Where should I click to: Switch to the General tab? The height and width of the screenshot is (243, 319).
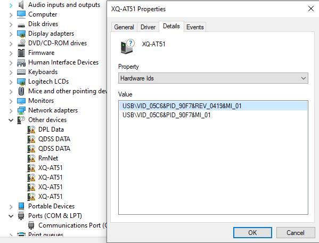124,27
